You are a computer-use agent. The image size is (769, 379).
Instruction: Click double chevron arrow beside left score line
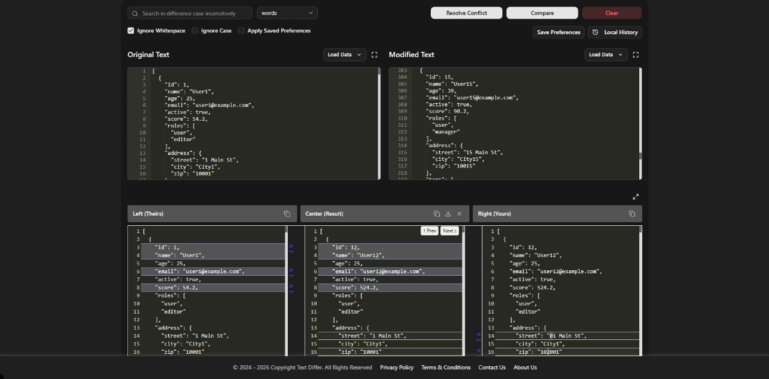click(291, 287)
